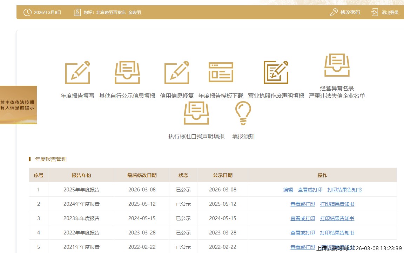
Task: Click 打印结果告知书 for 2023年年度报告
Action: click(x=337, y=218)
